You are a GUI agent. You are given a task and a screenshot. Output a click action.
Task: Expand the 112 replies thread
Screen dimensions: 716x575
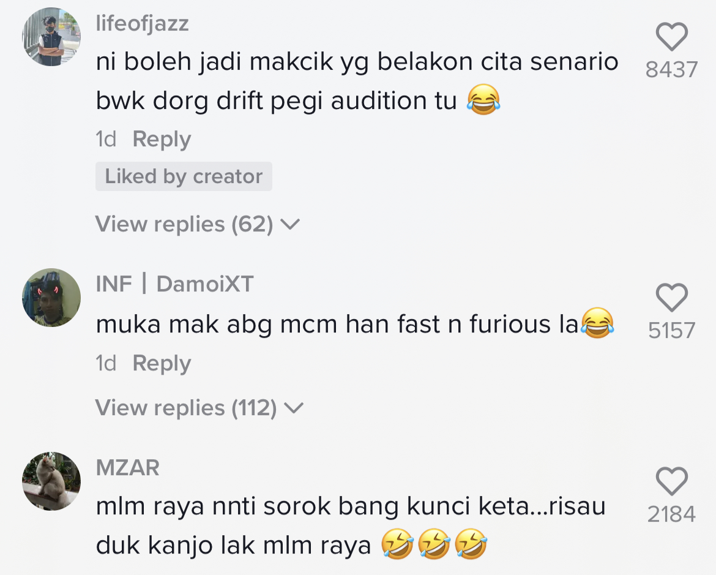pos(186,408)
